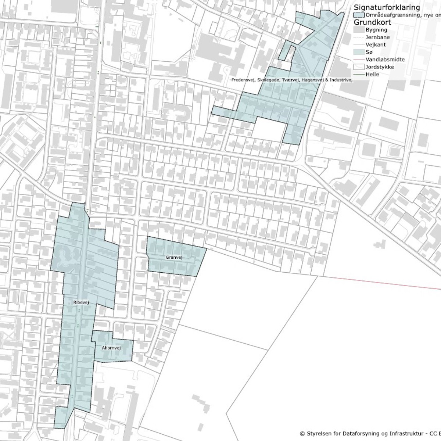This screenshot has width=441, height=441.
Task: Click the pink Vandløbsmidte legend line
Action: [359, 60]
